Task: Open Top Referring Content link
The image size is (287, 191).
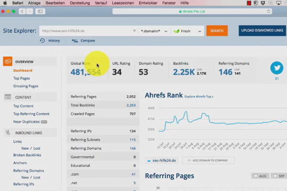Action: coord(31,114)
